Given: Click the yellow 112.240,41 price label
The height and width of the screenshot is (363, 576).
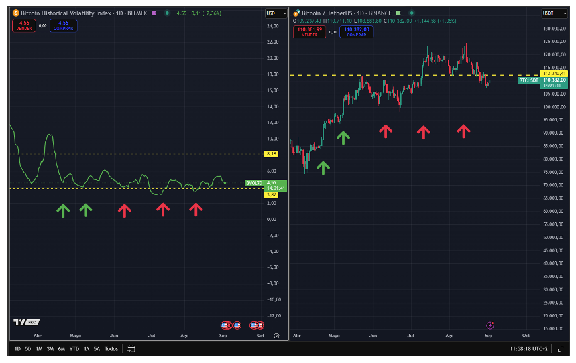Looking at the screenshot, I should (x=554, y=74).
